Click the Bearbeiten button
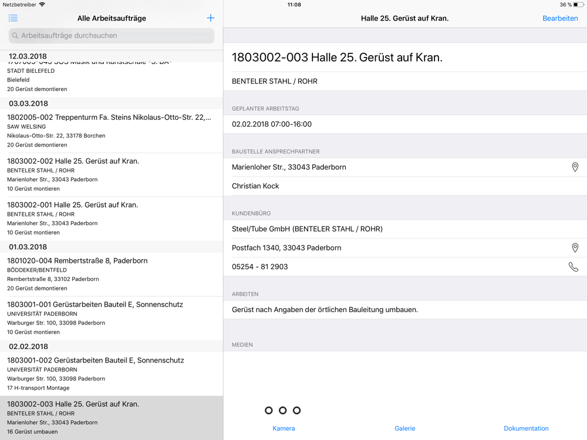The height and width of the screenshot is (440, 587). click(x=559, y=18)
